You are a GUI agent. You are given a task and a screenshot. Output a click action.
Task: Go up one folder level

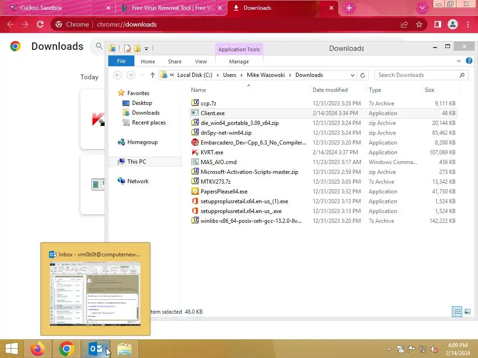click(153, 75)
